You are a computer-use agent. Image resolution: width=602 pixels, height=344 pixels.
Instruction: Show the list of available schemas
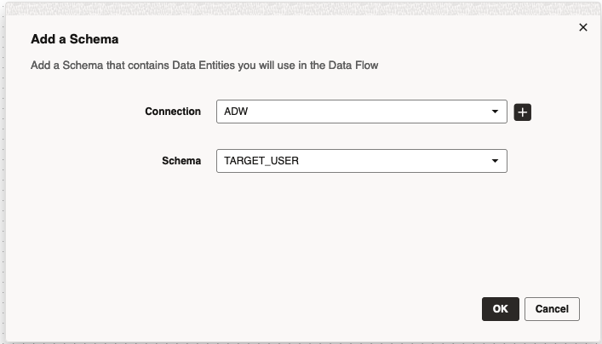pyautogui.click(x=495, y=161)
